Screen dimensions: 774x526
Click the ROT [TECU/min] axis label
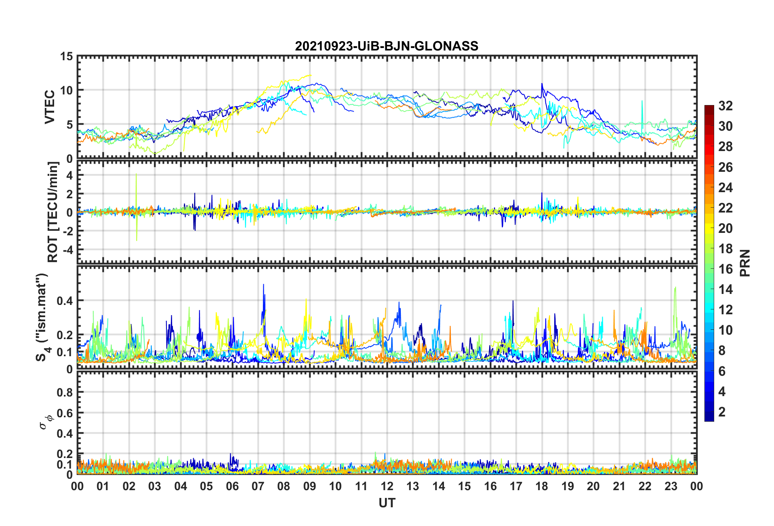pyautogui.click(x=53, y=212)
